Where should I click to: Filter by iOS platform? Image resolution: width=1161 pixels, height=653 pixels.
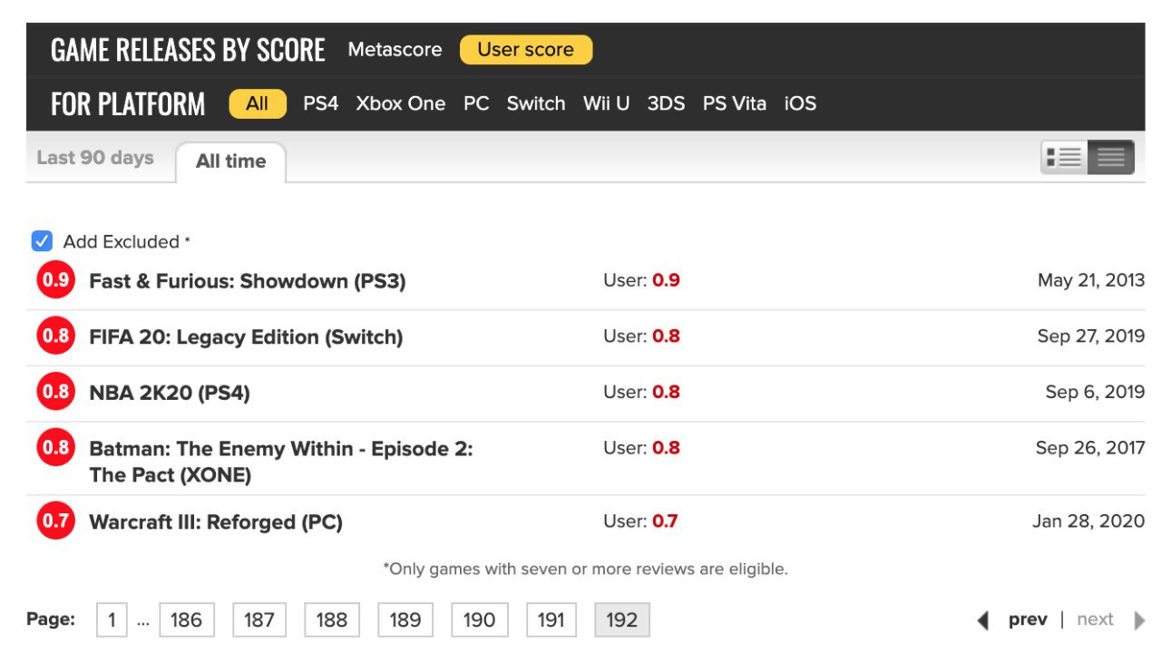[x=800, y=103]
